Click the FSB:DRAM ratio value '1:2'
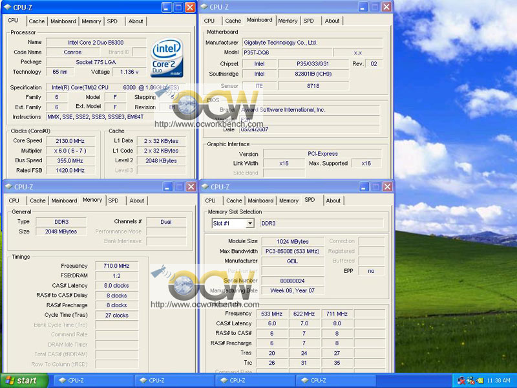The image size is (517, 388). [x=116, y=275]
